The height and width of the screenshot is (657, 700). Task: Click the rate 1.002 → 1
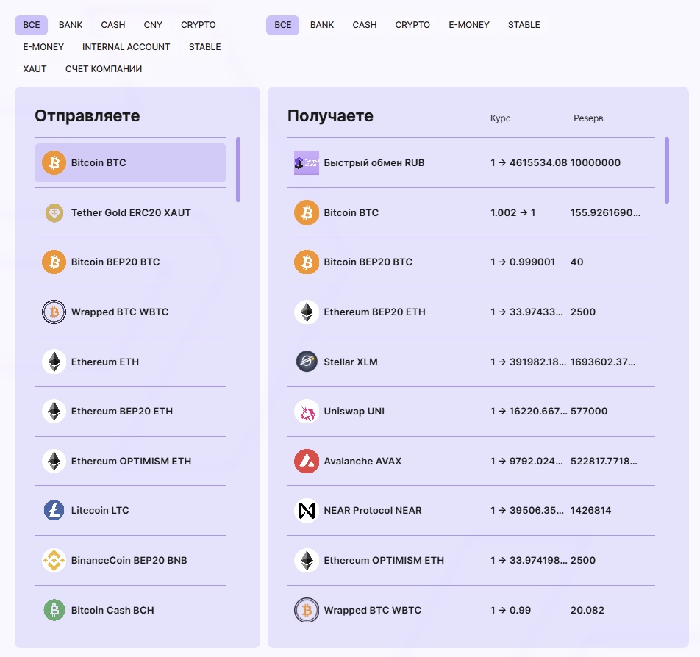click(513, 213)
